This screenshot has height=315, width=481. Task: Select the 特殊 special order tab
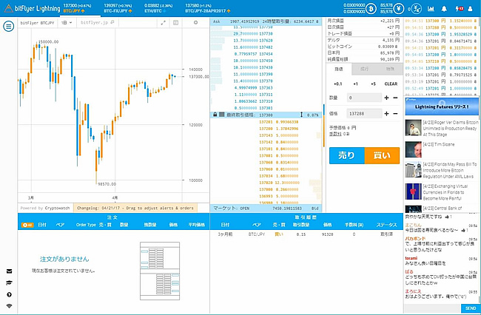click(x=390, y=70)
